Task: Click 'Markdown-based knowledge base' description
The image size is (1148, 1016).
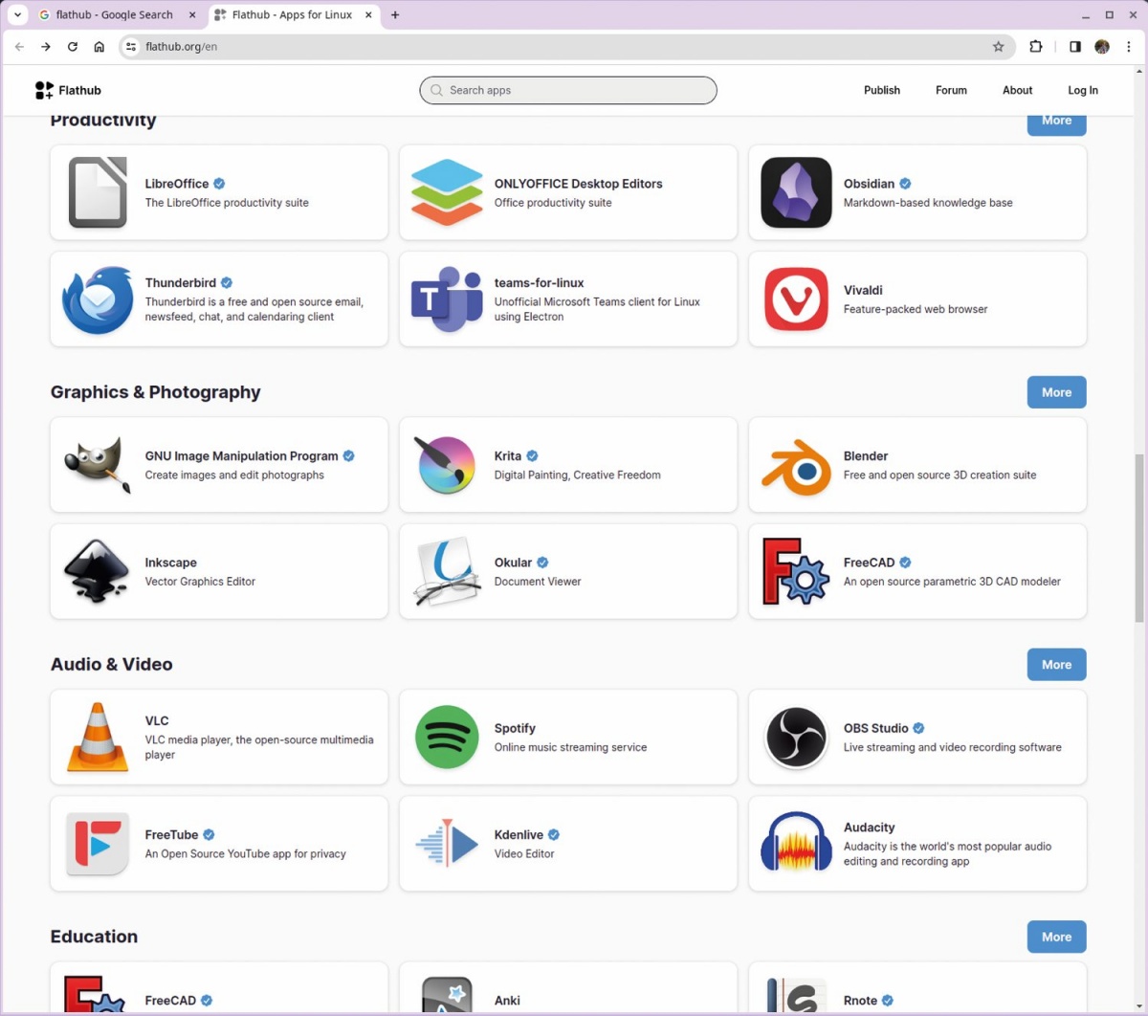Action: pos(928,203)
